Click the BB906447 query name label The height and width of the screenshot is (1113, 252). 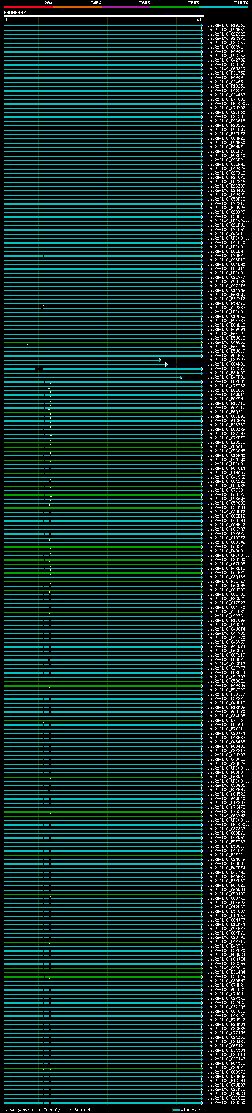[15, 13]
